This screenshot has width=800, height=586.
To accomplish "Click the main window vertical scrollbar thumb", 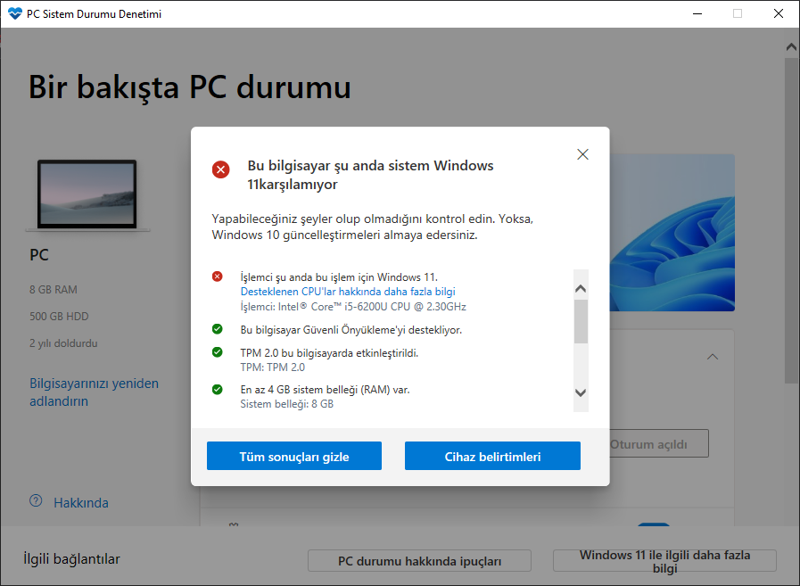I will point(791,220).
